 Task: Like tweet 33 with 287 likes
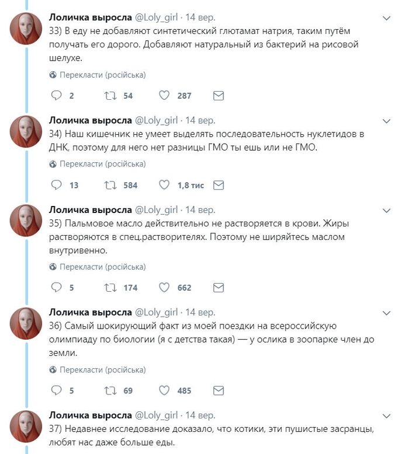(x=164, y=96)
